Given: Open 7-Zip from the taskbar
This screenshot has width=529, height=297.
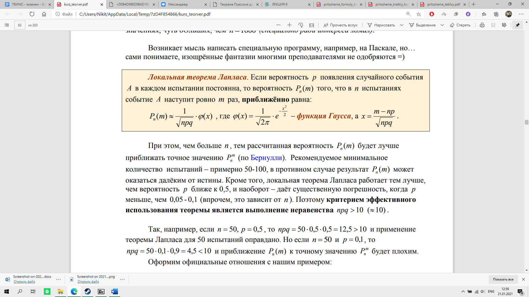Looking at the screenshot, I should [101, 291].
